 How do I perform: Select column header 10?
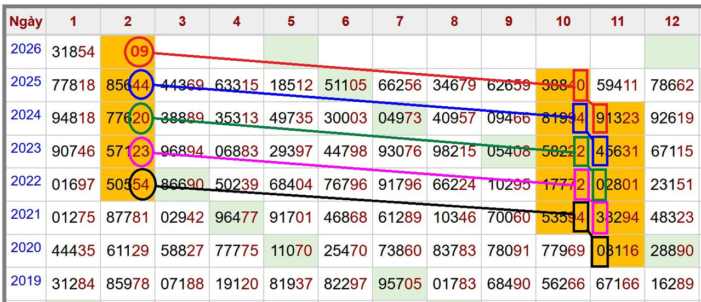[x=563, y=21]
